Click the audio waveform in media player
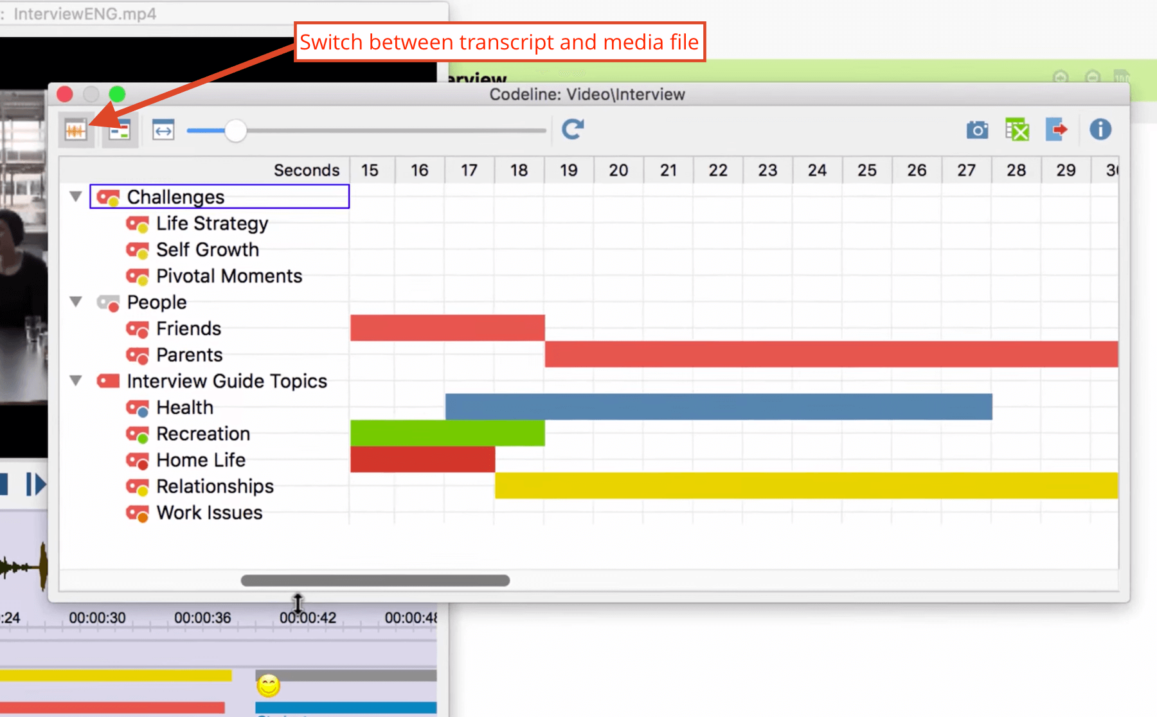This screenshot has width=1157, height=717. coord(24,567)
